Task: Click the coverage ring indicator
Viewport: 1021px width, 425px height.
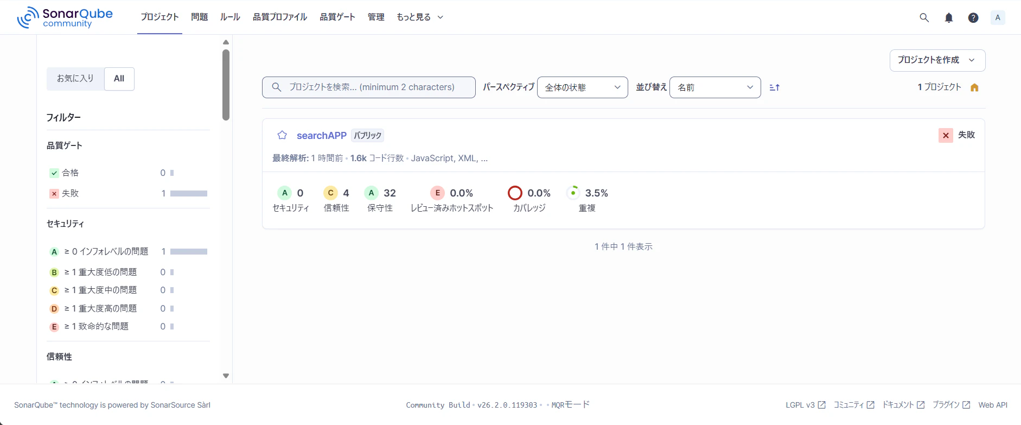Action: point(515,193)
